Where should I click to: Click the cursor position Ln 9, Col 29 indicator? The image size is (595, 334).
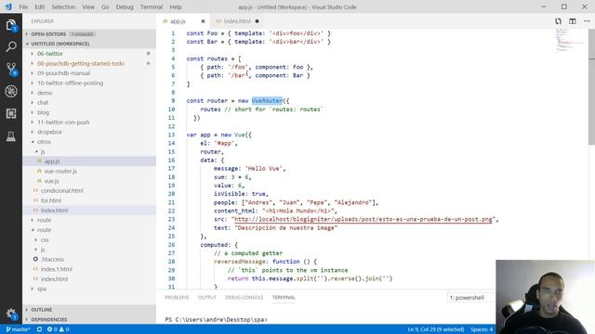tap(436, 329)
